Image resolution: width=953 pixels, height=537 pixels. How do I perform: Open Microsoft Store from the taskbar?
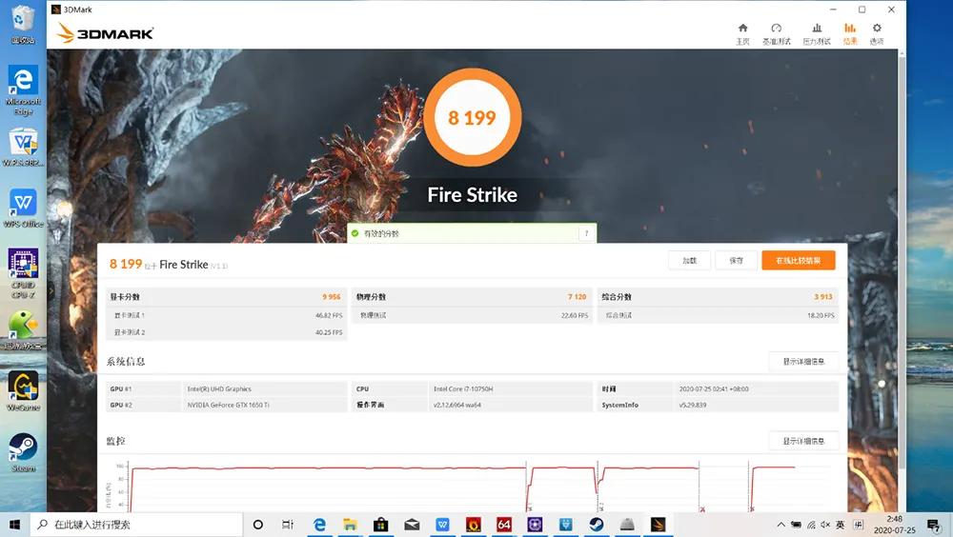[380, 525]
